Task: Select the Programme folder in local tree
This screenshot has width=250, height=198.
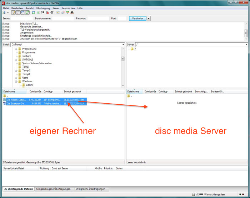Action: tap(29, 52)
